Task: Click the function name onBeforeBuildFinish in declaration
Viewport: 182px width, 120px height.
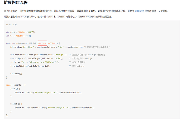Action: pos(26,43)
